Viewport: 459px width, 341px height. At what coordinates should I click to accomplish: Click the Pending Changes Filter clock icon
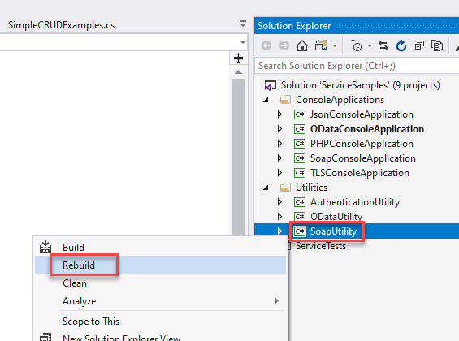tap(357, 45)
